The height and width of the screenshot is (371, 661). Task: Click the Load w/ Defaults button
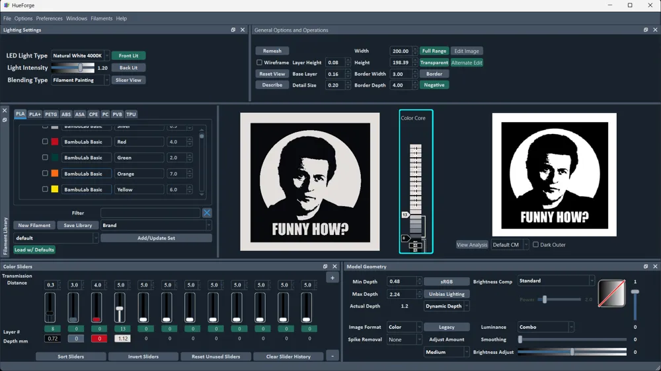[34, 250]
